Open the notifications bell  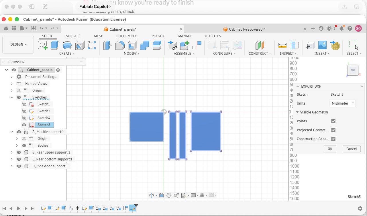[342, 28]
